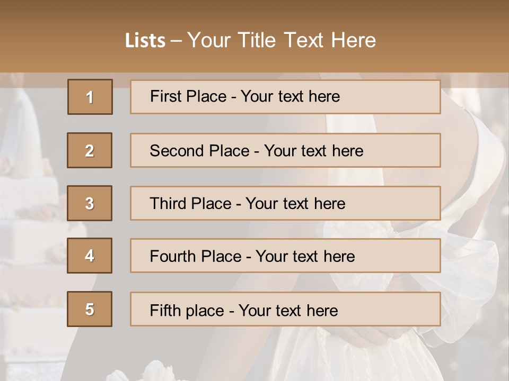Image resolution: width=509 pixels, height=381 pixels.
Task: Select the number 1 box
Action: coord(90,97)
